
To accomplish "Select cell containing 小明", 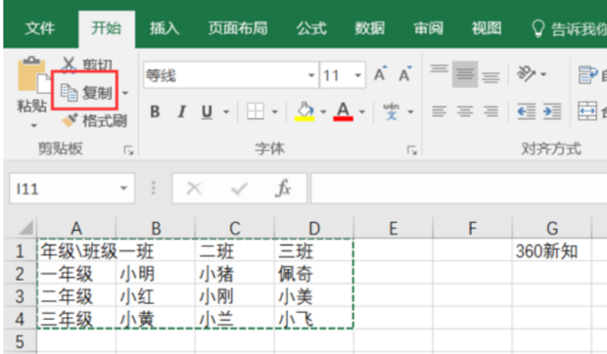I will [x=156, y=274].
